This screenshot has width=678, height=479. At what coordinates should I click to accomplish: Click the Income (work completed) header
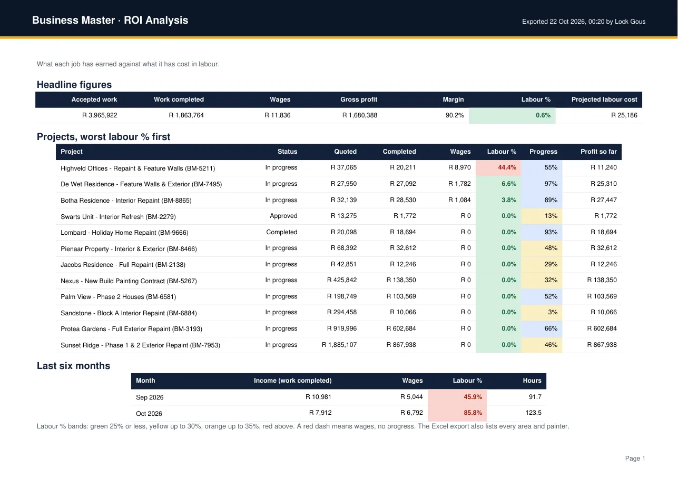coord(293,381)
